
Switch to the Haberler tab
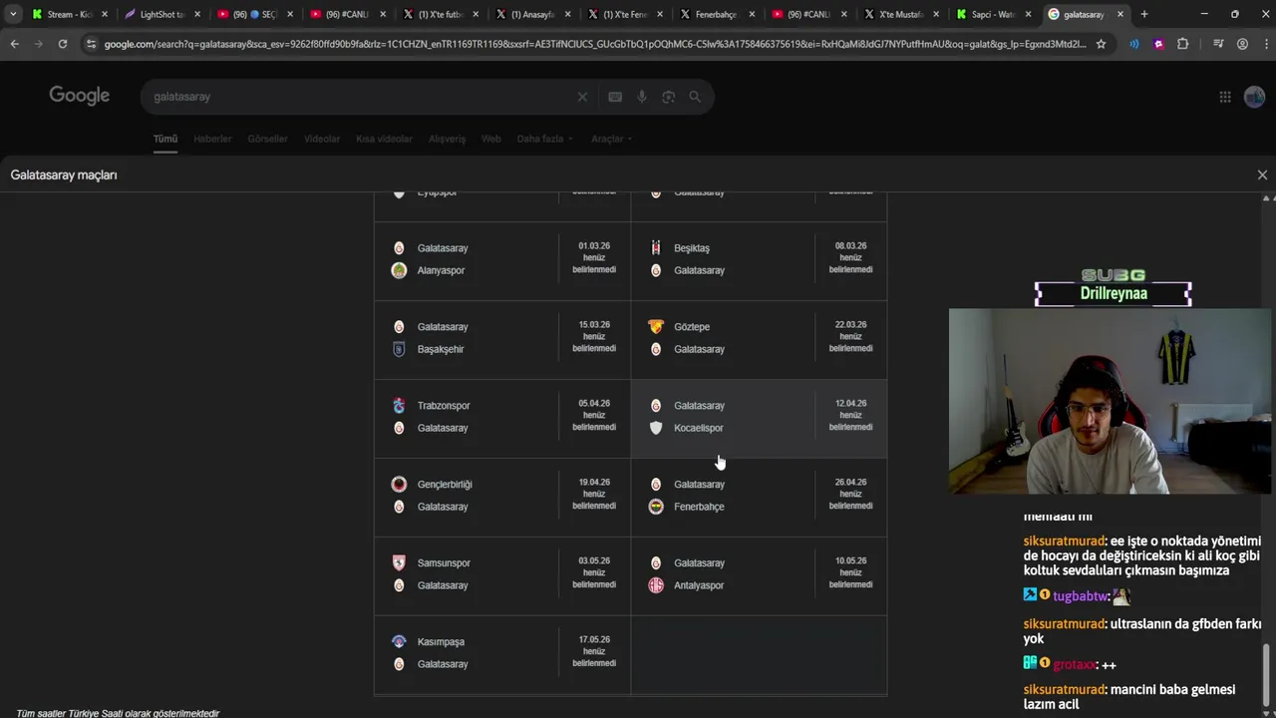click(x=212, y=139)
